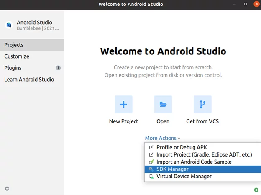Open the settings gear in the sidebar

pyautogui.click(x=7, y=189)
